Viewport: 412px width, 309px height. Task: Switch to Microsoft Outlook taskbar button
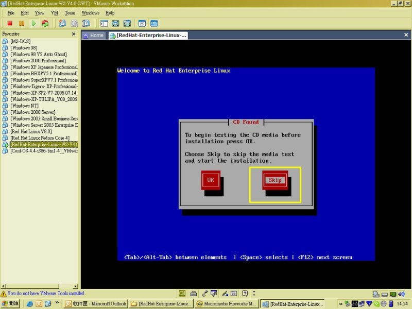(96, 304)
